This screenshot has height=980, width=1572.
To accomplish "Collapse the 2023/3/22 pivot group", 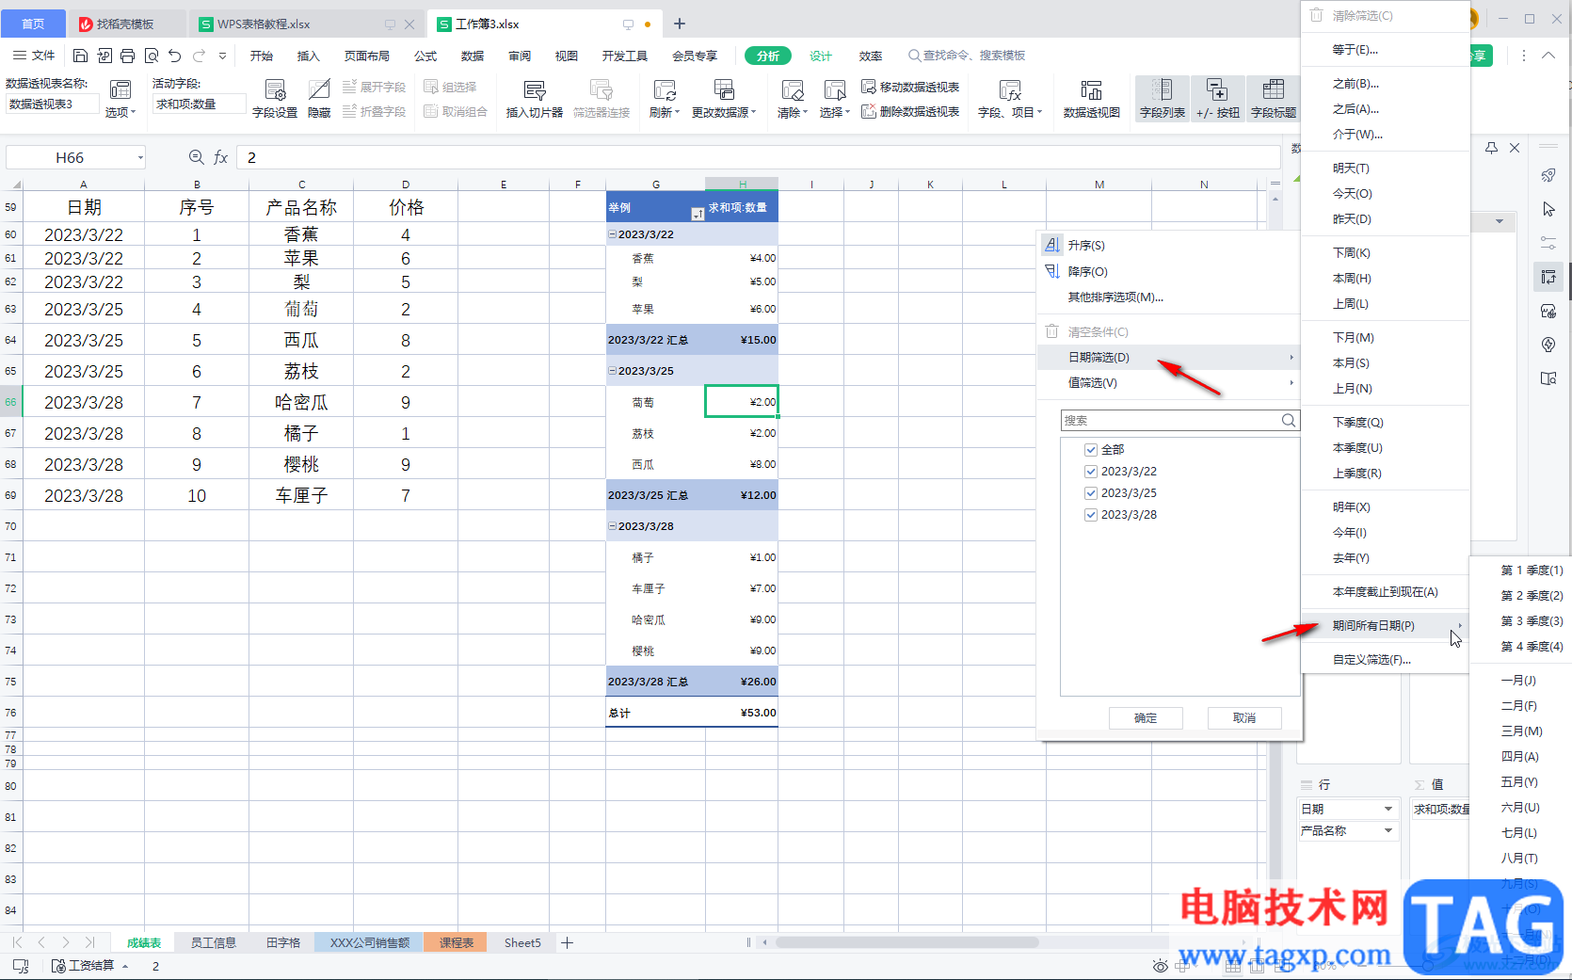I will pyautogui.click(x=613, y=234).
